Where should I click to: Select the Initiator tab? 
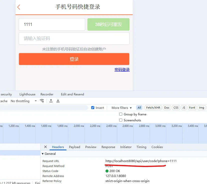click(x=126, y=147)
